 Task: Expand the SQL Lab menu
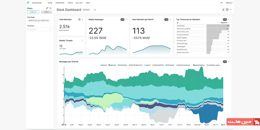click(80, 3)
